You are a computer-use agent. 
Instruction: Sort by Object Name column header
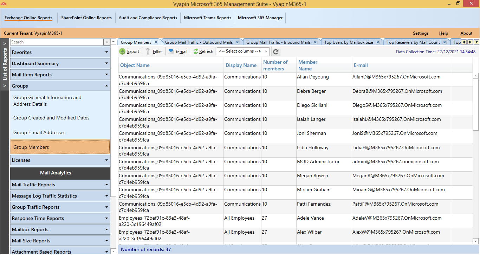pos(135,65)
